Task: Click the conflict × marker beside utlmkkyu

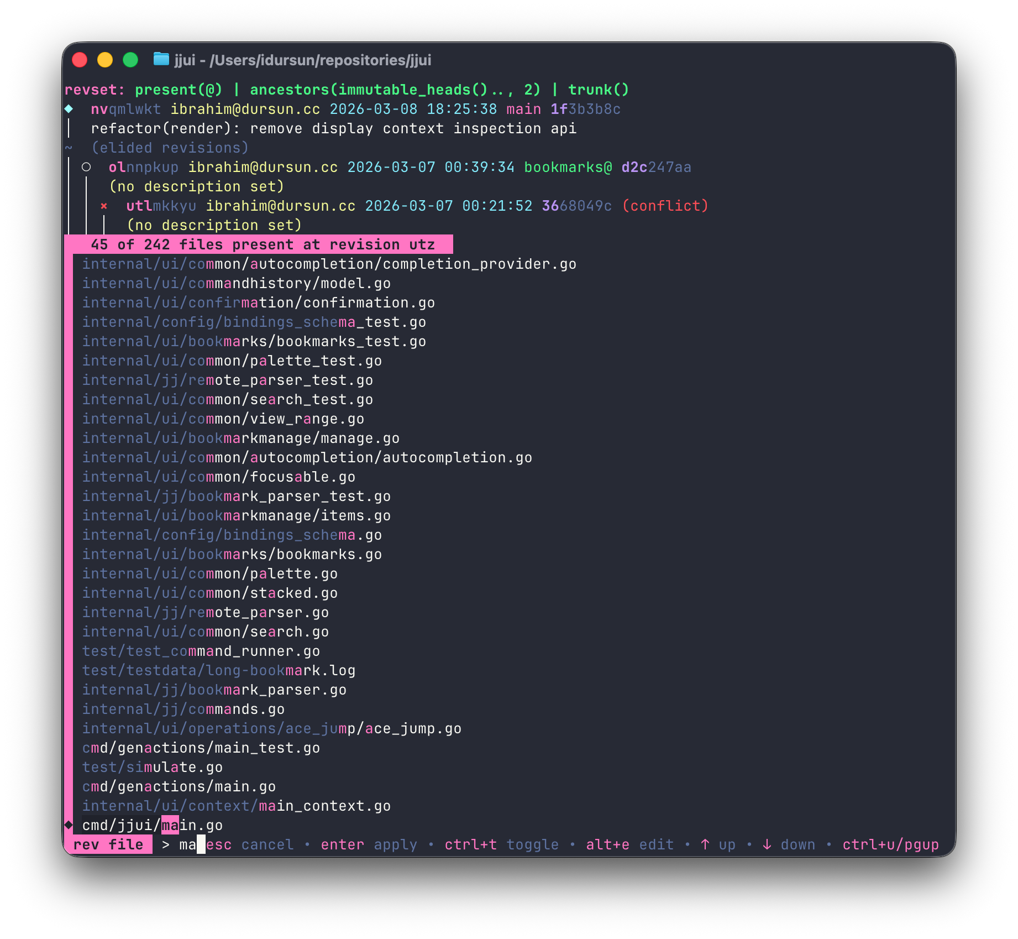Action: coord(104,205)
